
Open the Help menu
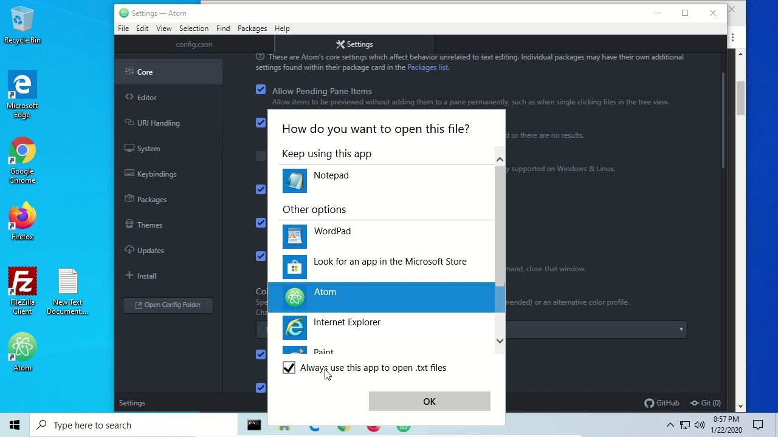(x=282, y=29)
